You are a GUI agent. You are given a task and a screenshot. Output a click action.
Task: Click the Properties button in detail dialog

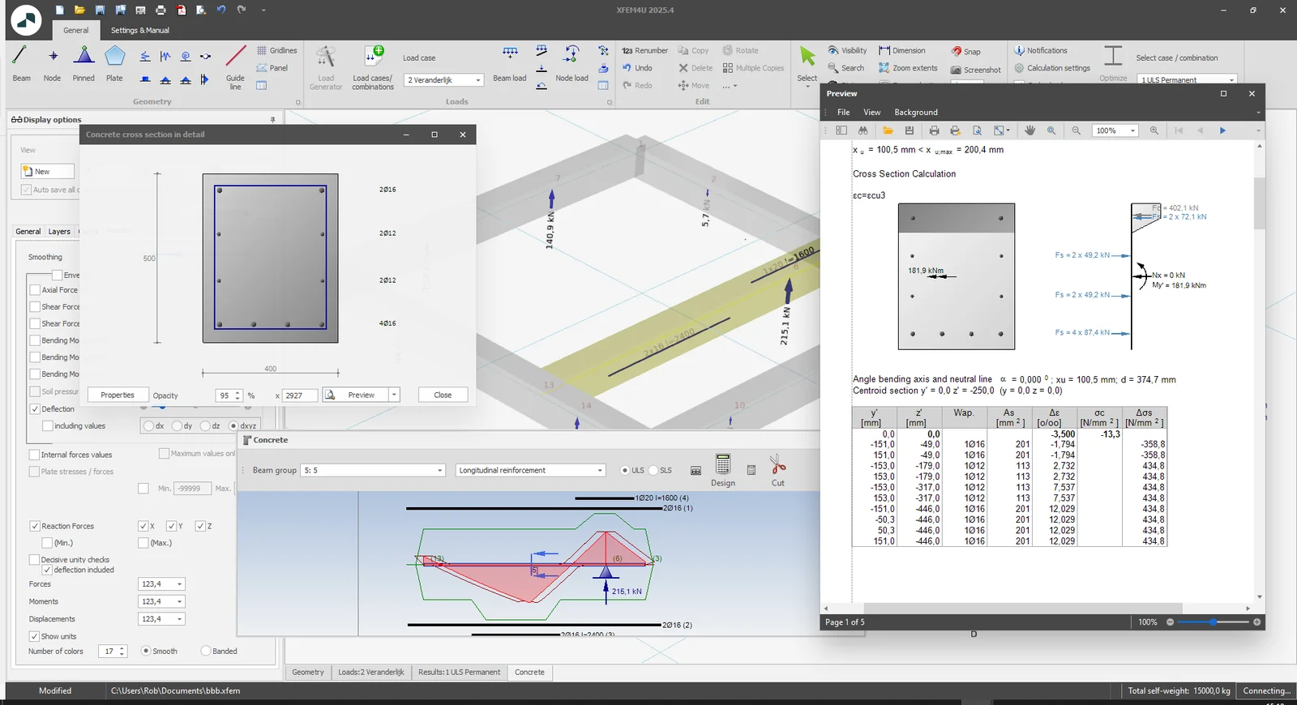[118, 395]
